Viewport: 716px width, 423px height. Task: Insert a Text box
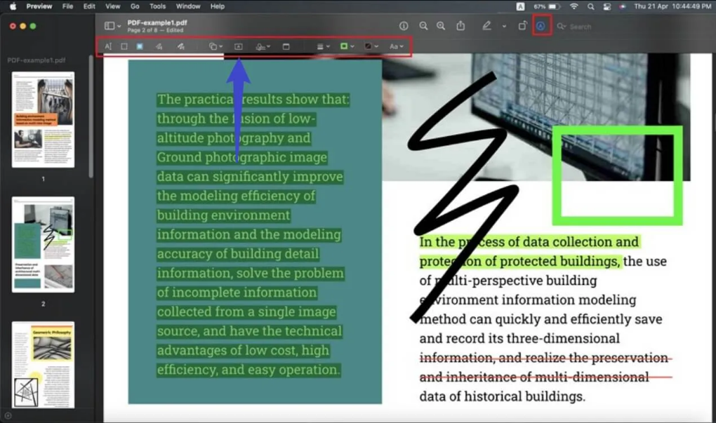(x=239, y=46)
